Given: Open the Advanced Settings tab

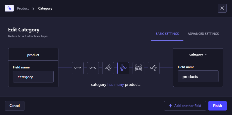Looking at the screenshot, I should (x=203, y=34).
